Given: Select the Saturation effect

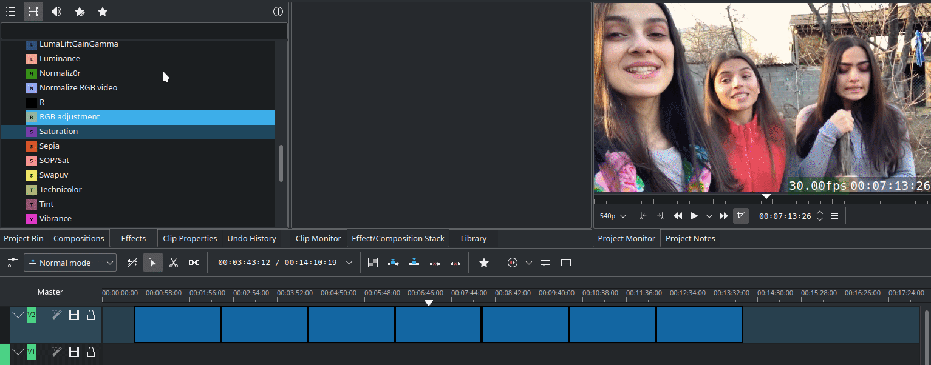Looking at the screenshot, I should (x=138, y=132).
